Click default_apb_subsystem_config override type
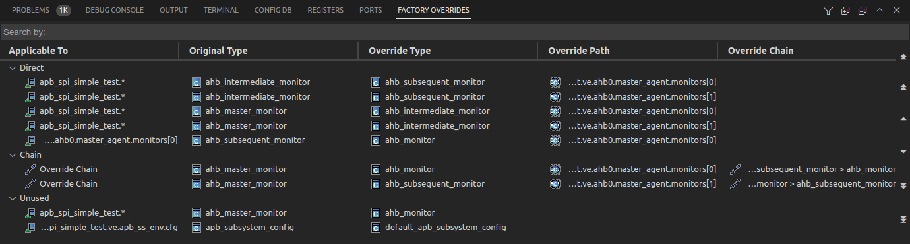Image resolution: width=910 pixels, height=244 pixels. click(x=445, y=228)
